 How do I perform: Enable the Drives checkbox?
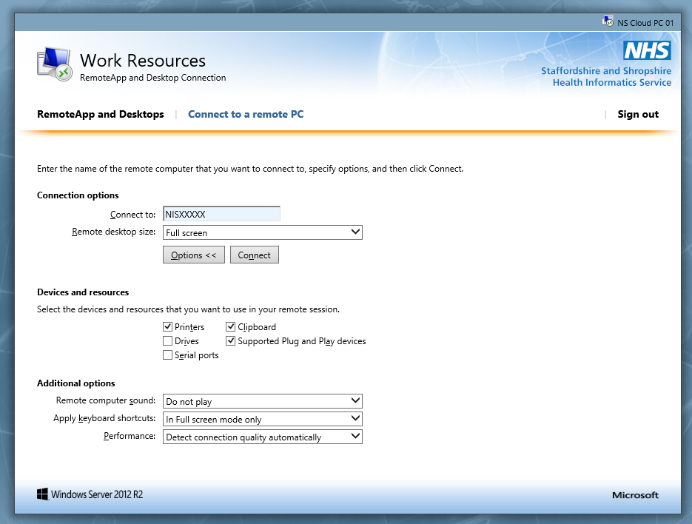pyautogui.click(x=168, y=341)
